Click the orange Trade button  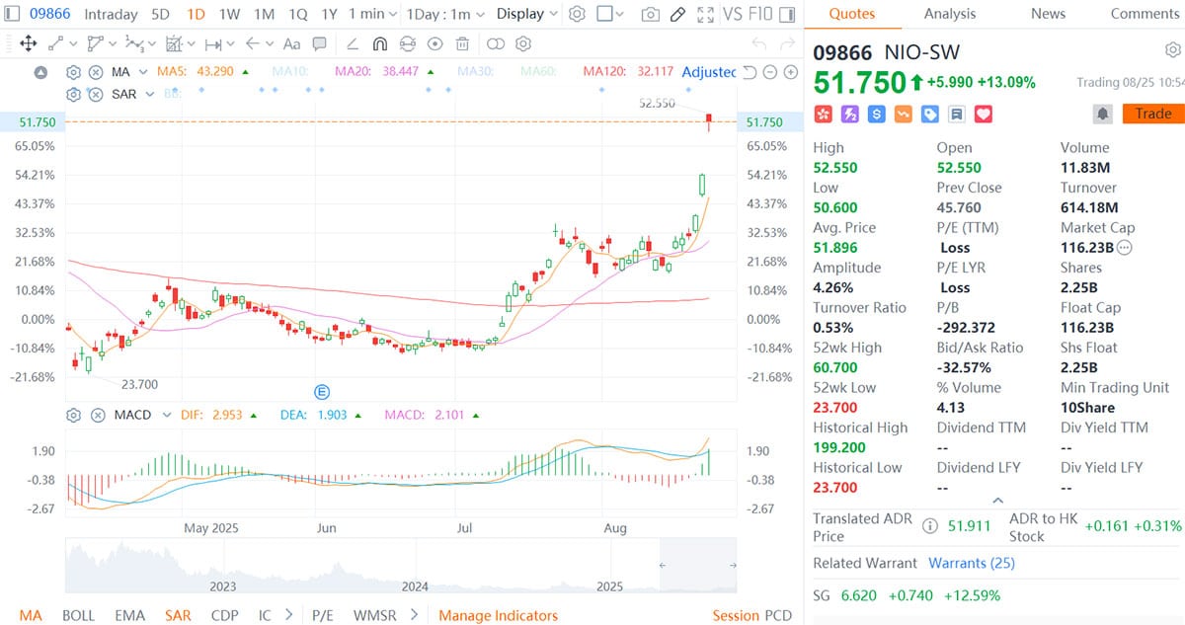[1153, 114]
